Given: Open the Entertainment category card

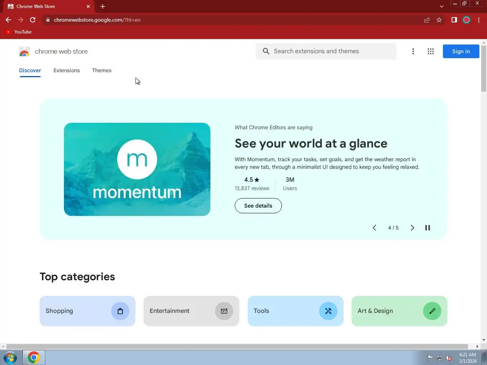Looking at the screenshot, I should [191, 311].
